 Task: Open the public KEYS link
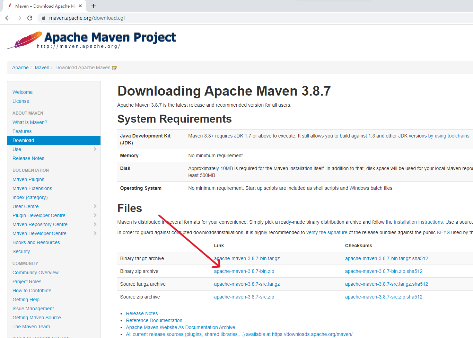click(443, 232)
